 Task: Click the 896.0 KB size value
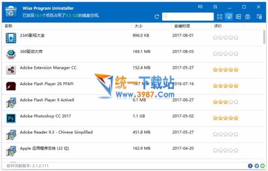tap(141, 35)
